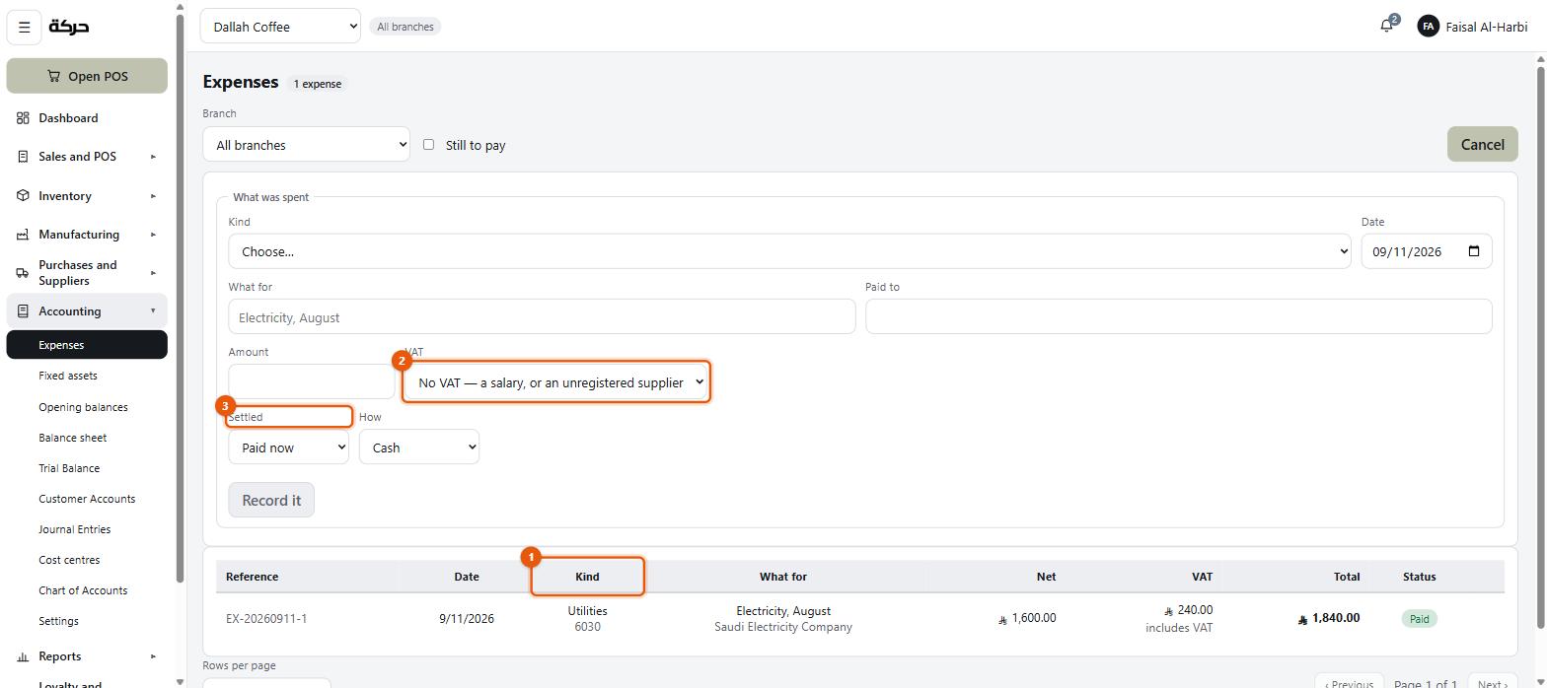Click the Faisal Al-Harbi user name
The image size is (1547, 688).
point(1486,27)
